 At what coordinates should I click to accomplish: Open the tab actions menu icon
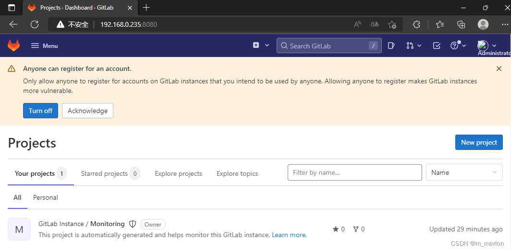(x=12, y=8)
